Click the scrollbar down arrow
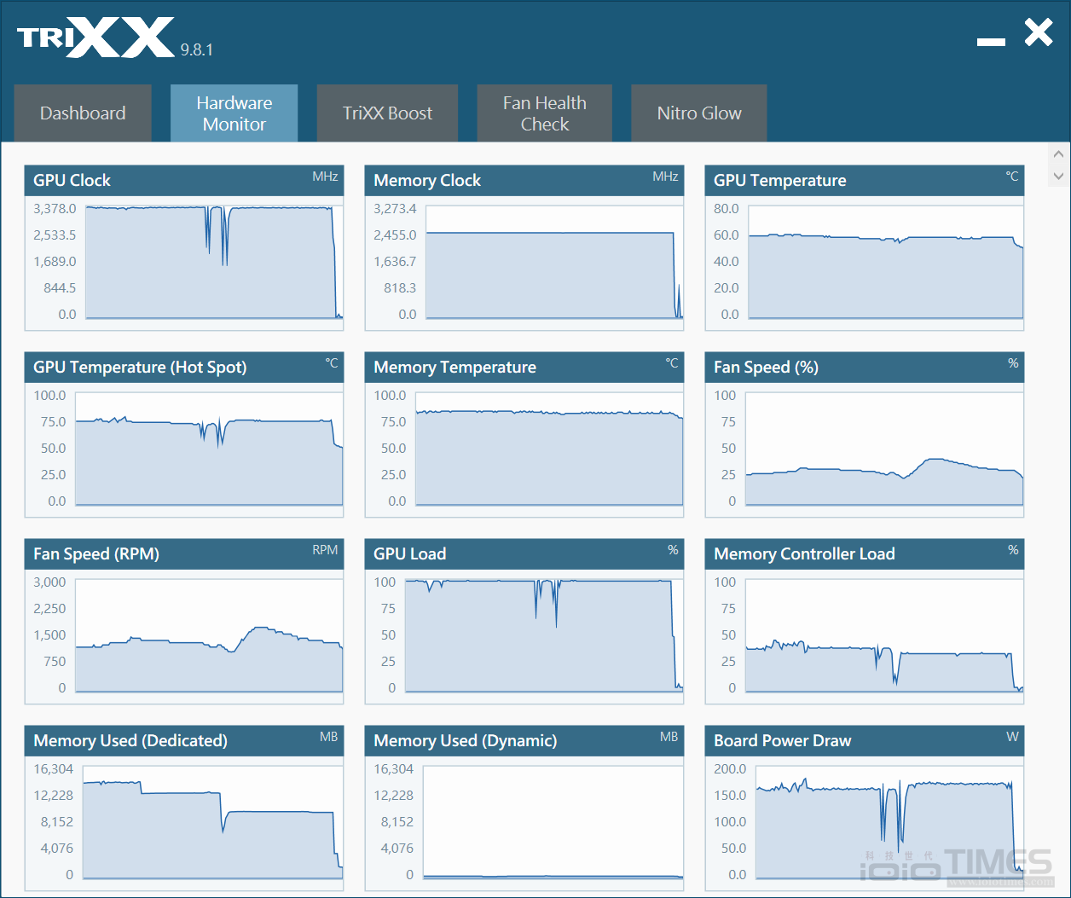1071x898 pixels. [x=1058, y=177]
